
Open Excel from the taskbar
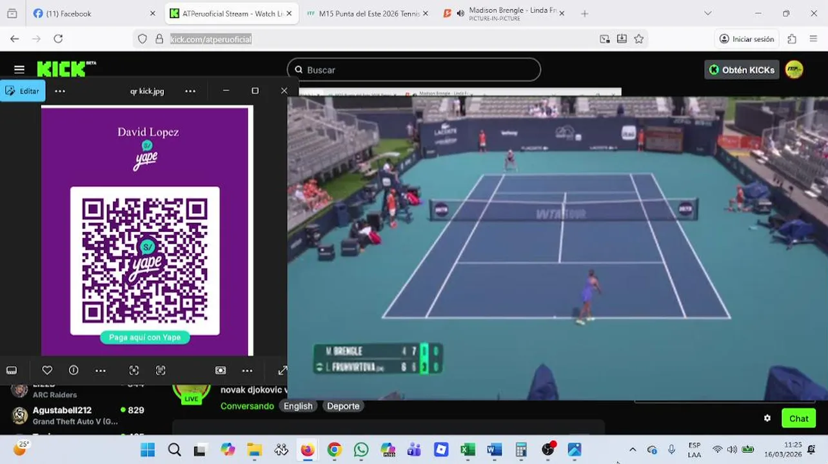(468, 450)
